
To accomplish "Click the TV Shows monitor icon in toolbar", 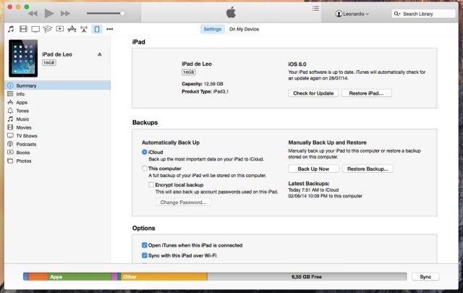I will (x=35, y=30).
